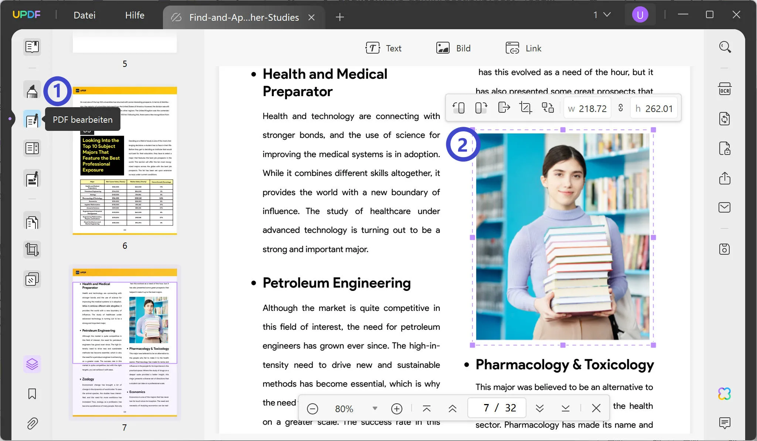Crop the selected image
Image resolution: width=757 pixels, height=441 pixels.
(525, 108)
